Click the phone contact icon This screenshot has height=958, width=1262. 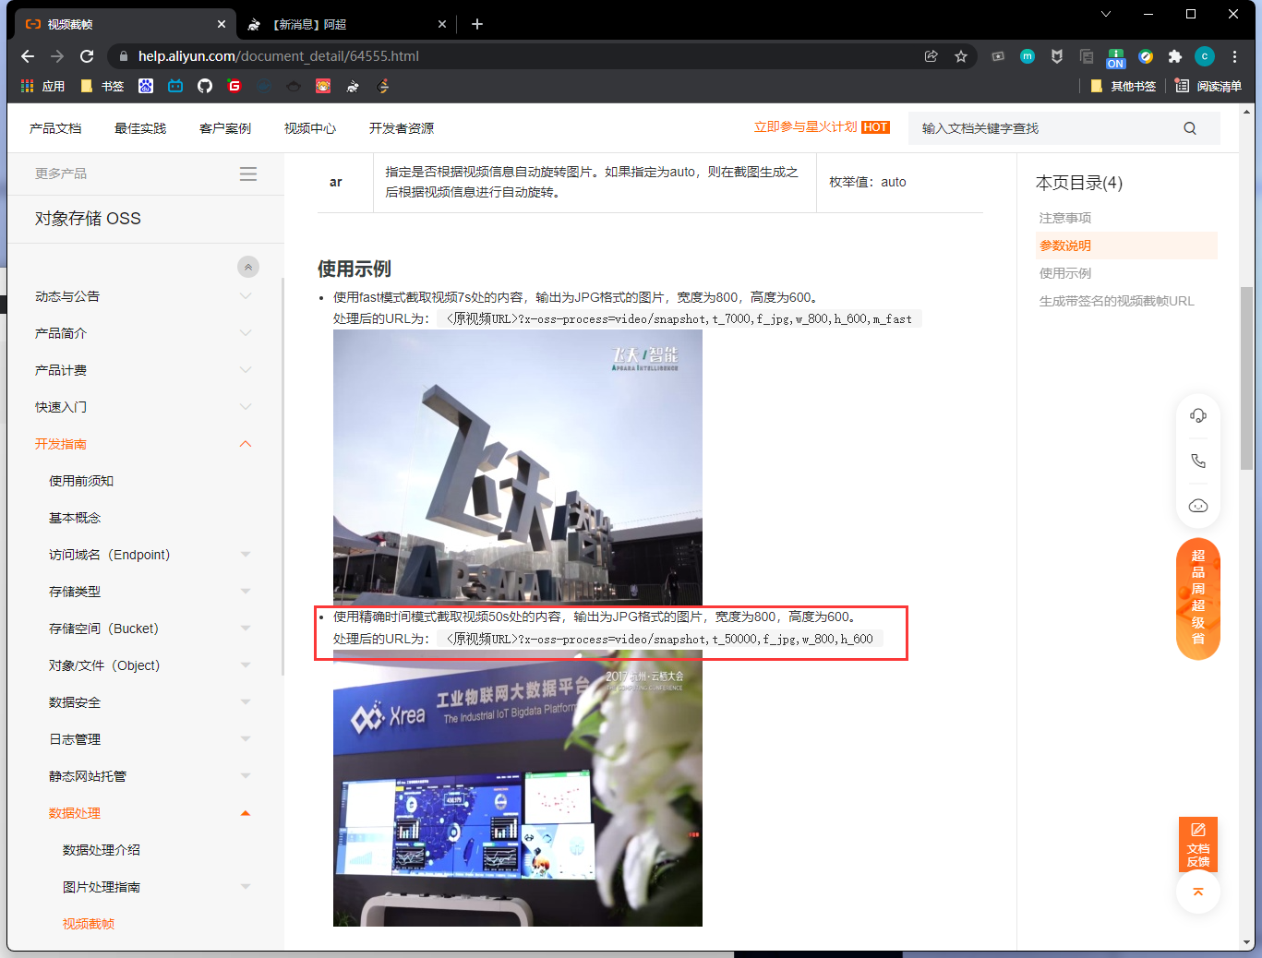(1197, 461)
